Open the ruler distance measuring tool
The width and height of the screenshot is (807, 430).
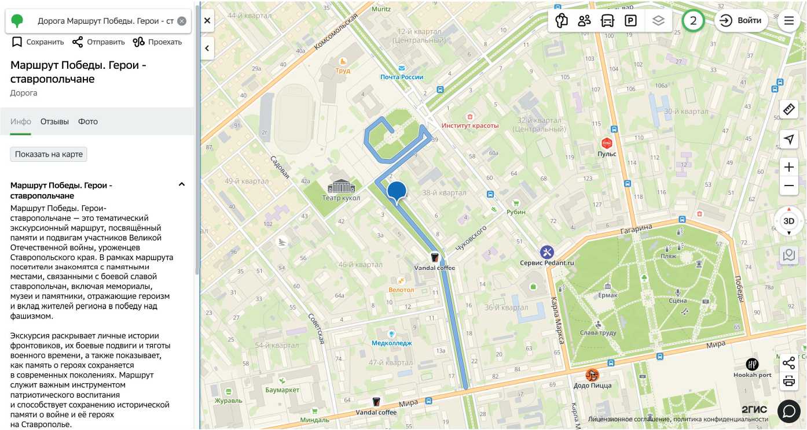[x=788, y=109]
